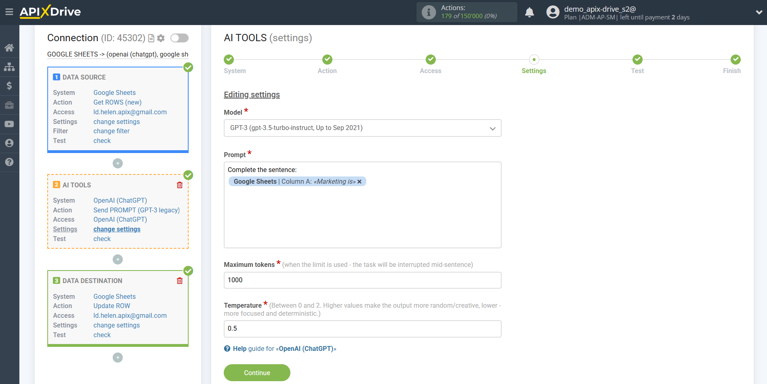Click the DATA DESTINATION block title

pyautogui.click(x=92, y=281)
